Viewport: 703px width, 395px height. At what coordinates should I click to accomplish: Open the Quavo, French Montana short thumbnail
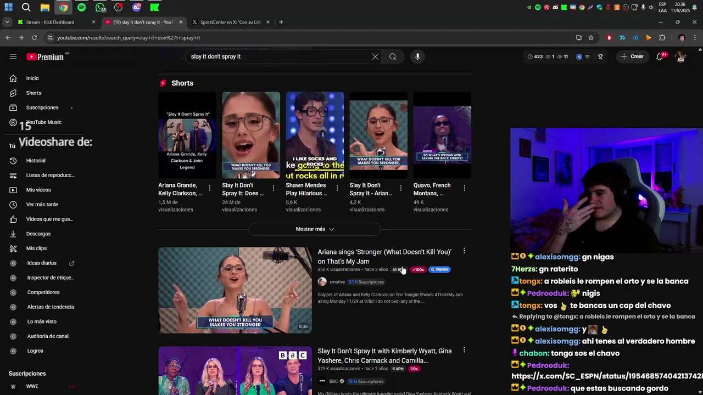click(x=442, y=135)
